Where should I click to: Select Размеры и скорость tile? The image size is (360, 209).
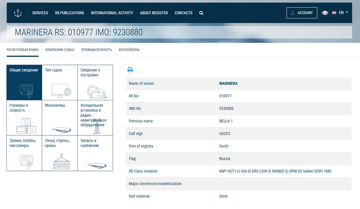click(x=24, y=118)
